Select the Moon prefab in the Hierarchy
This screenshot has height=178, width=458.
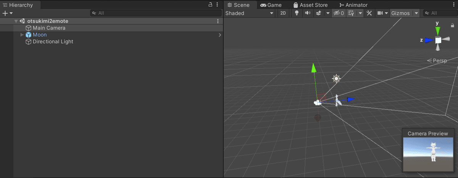(x=40, y=35)
